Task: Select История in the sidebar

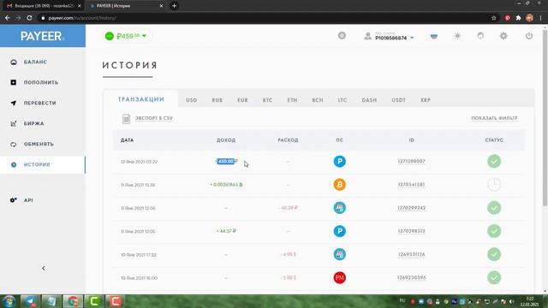Action: [37, 165]
